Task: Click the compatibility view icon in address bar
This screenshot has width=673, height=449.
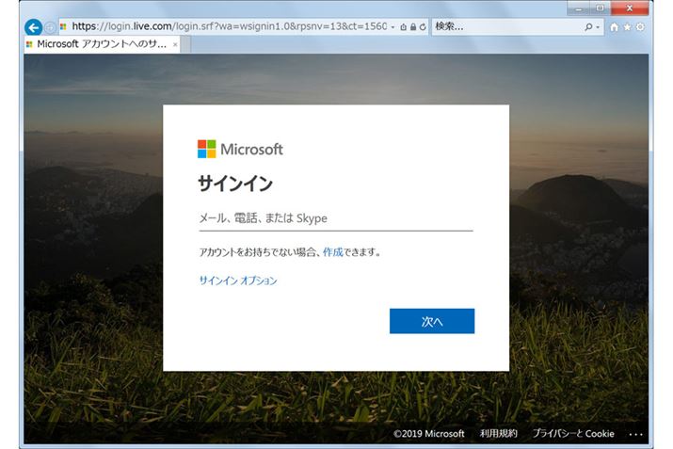Action: [404, 27]
